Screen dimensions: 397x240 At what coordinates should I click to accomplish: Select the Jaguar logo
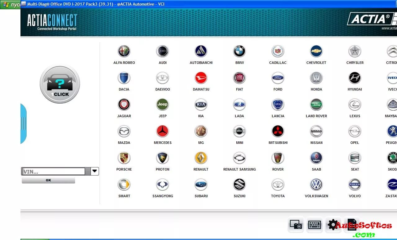(124, 104)
